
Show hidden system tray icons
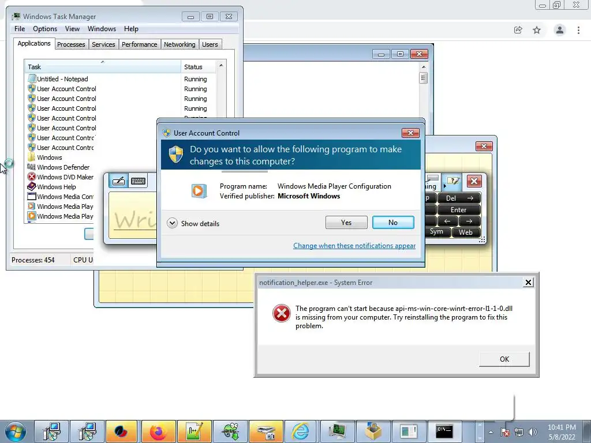point(491,432)
